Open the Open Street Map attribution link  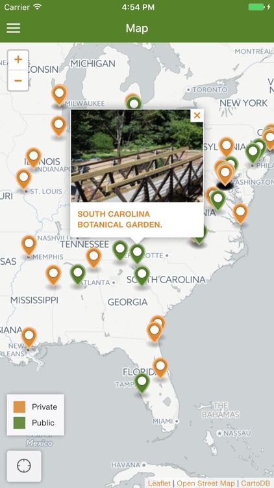pos(206,483)
